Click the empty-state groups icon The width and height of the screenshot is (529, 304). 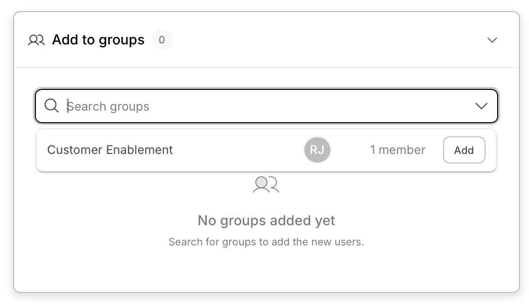[266, 185]
